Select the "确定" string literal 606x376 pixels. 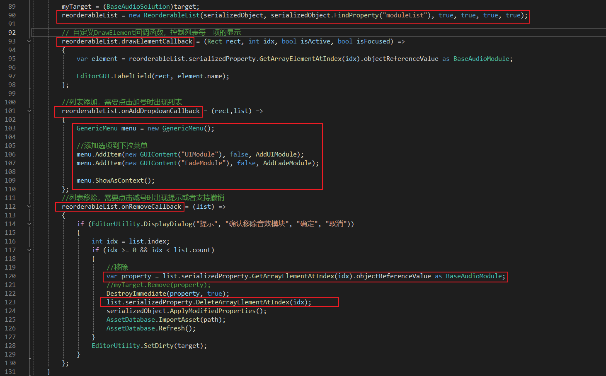307,224
